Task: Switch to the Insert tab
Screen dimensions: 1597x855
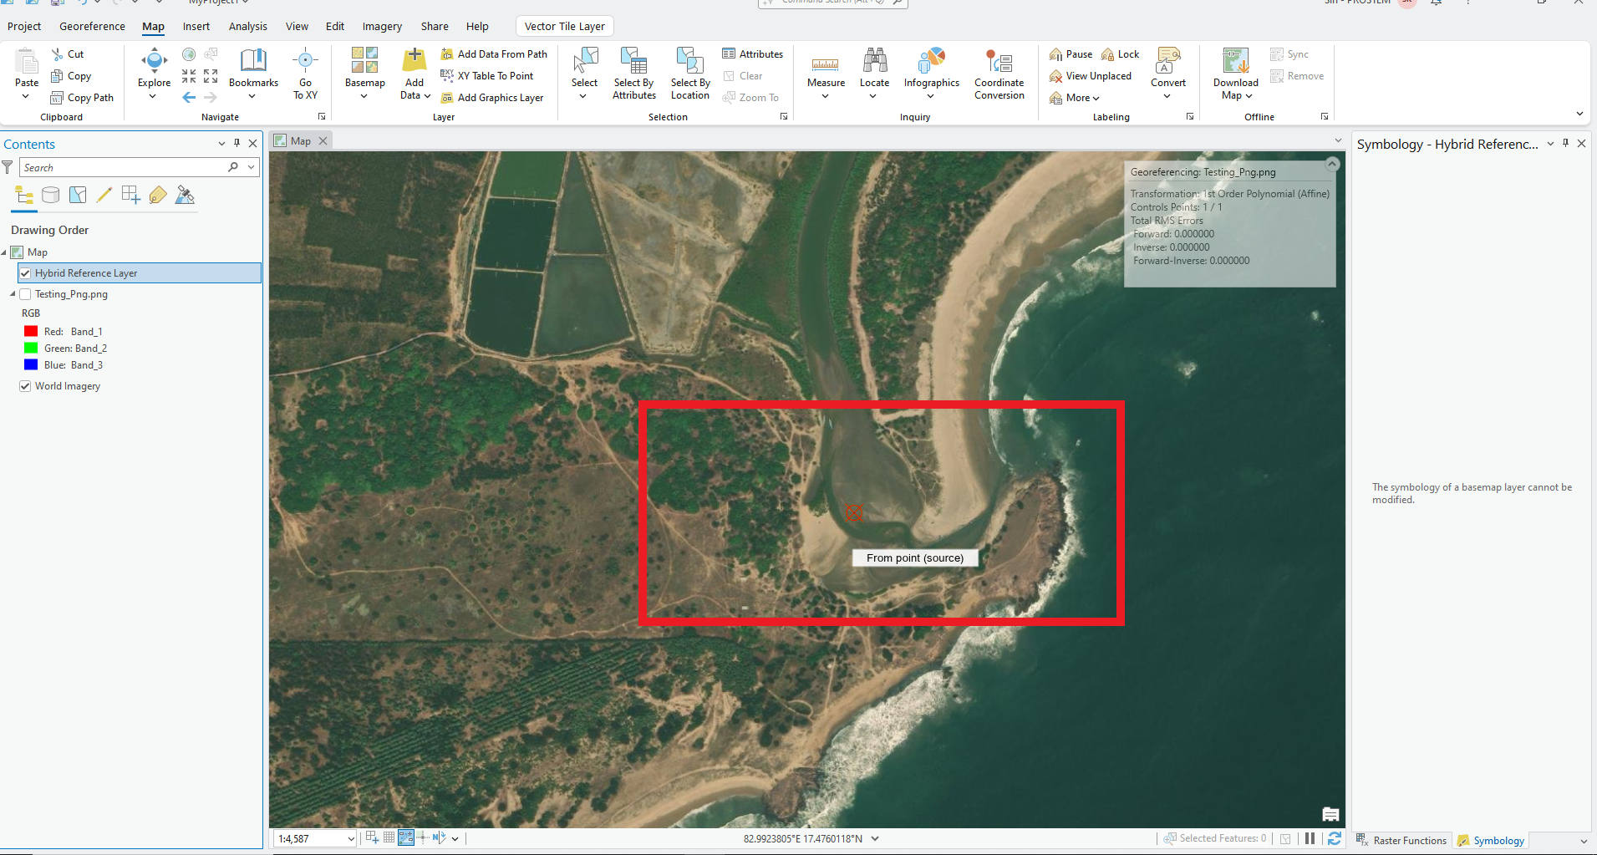Action: (196, 27)
